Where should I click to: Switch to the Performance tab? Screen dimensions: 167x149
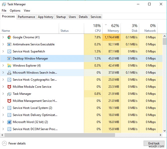[26, 17]
